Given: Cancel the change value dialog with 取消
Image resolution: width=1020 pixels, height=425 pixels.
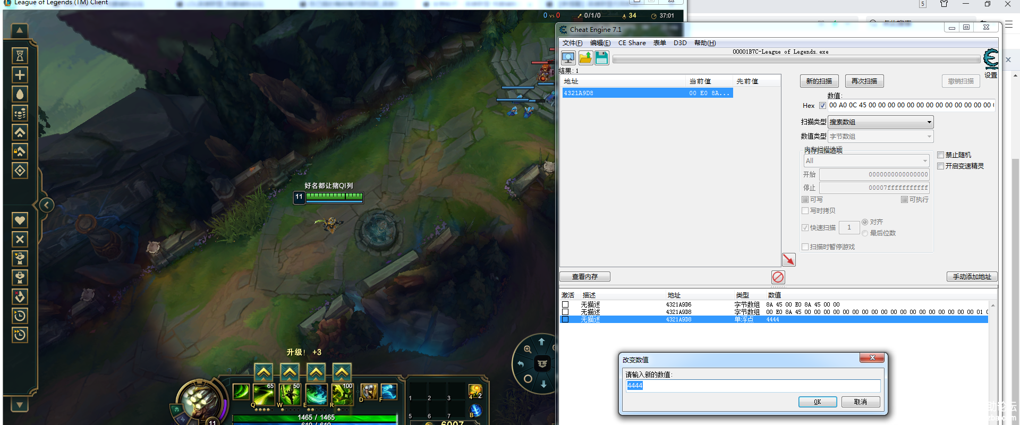Looking at the screenshot, I should 861,402.
